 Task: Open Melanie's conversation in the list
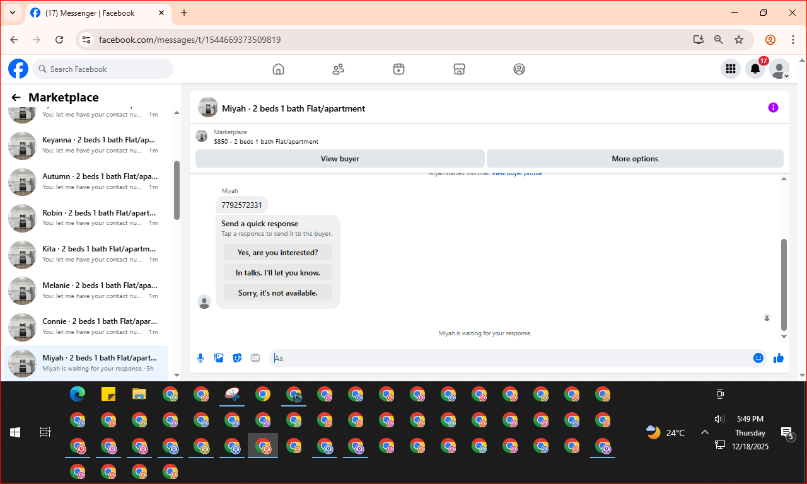[x=86, y=291]
